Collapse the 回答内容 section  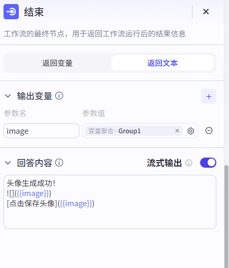pyautogui.click(x=8, y=163)
